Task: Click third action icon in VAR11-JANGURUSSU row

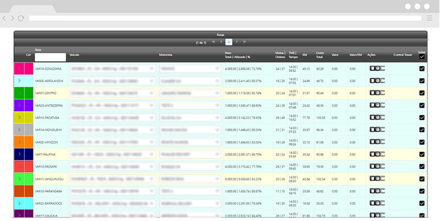Action: tap(383, 178)
